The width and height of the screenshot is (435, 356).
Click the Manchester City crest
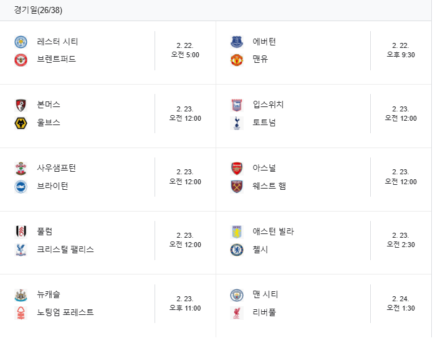click(x=237, y=295)
